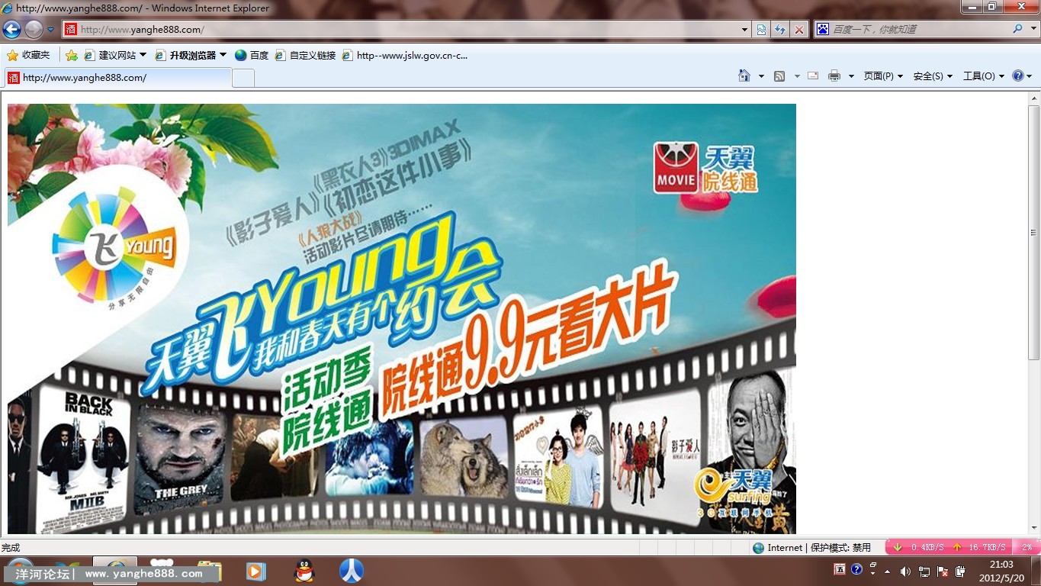Open the recent pages dropdown arrow

pos(51,30)
